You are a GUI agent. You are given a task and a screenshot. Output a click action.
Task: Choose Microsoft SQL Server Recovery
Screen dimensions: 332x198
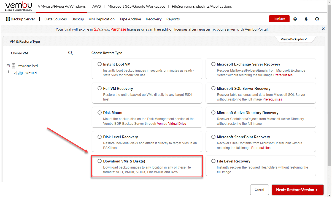[213, 88]
